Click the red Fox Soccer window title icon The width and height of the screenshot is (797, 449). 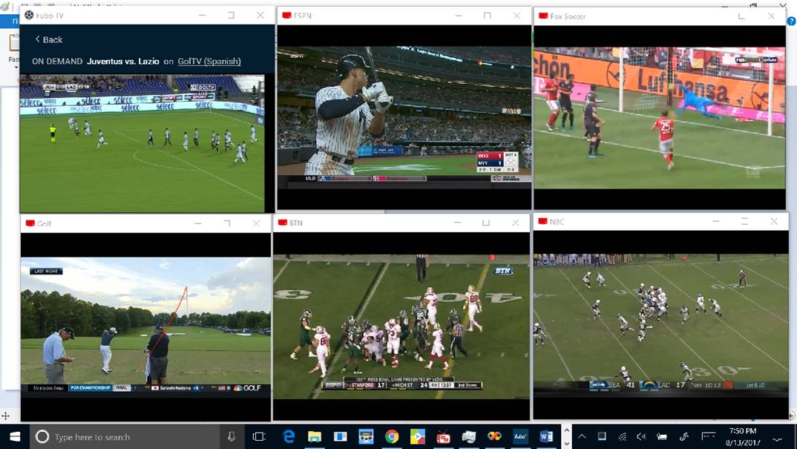tap(543, 16)
